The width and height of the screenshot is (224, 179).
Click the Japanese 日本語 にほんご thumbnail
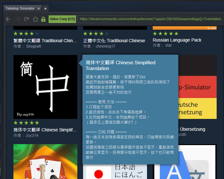click(x=115, y=172)
